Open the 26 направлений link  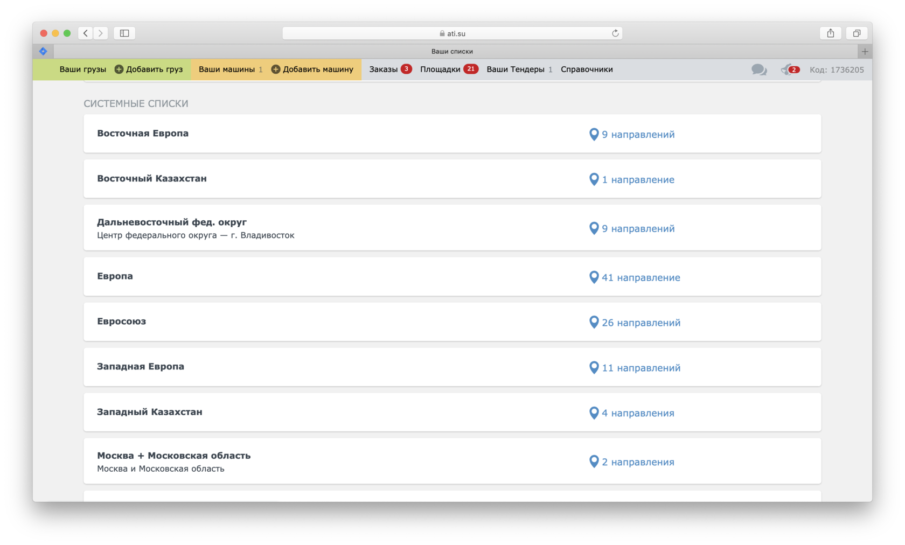(641, 323)
